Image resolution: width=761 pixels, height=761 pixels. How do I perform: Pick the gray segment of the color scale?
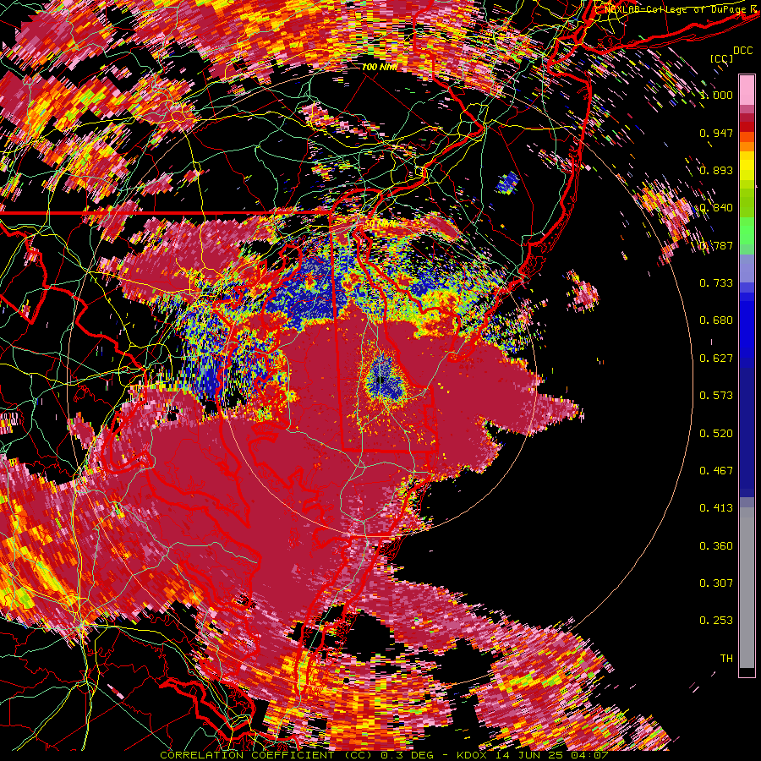tap(747, 588)
